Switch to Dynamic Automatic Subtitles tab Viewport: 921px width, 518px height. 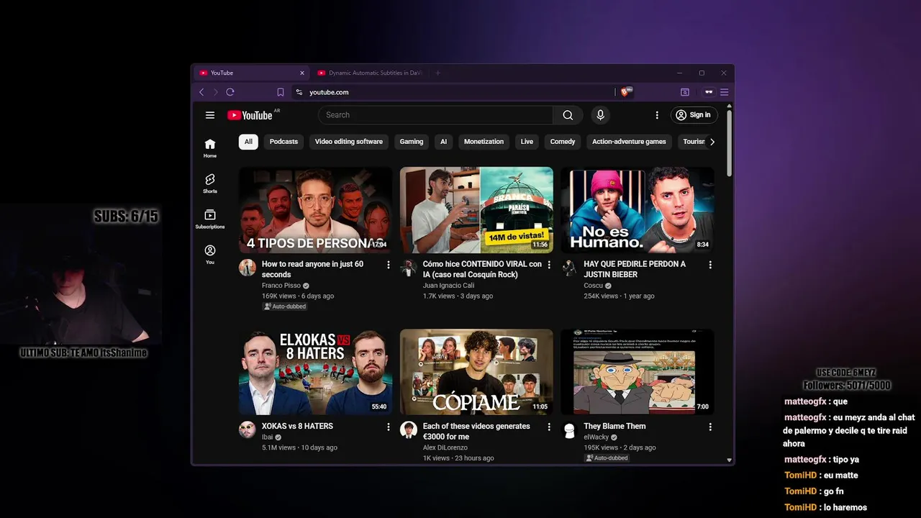point(371,73)
